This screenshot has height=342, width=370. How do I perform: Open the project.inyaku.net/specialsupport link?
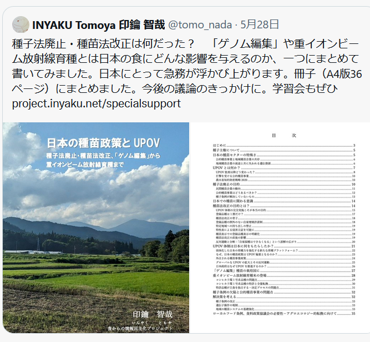[x=95, y=104]
